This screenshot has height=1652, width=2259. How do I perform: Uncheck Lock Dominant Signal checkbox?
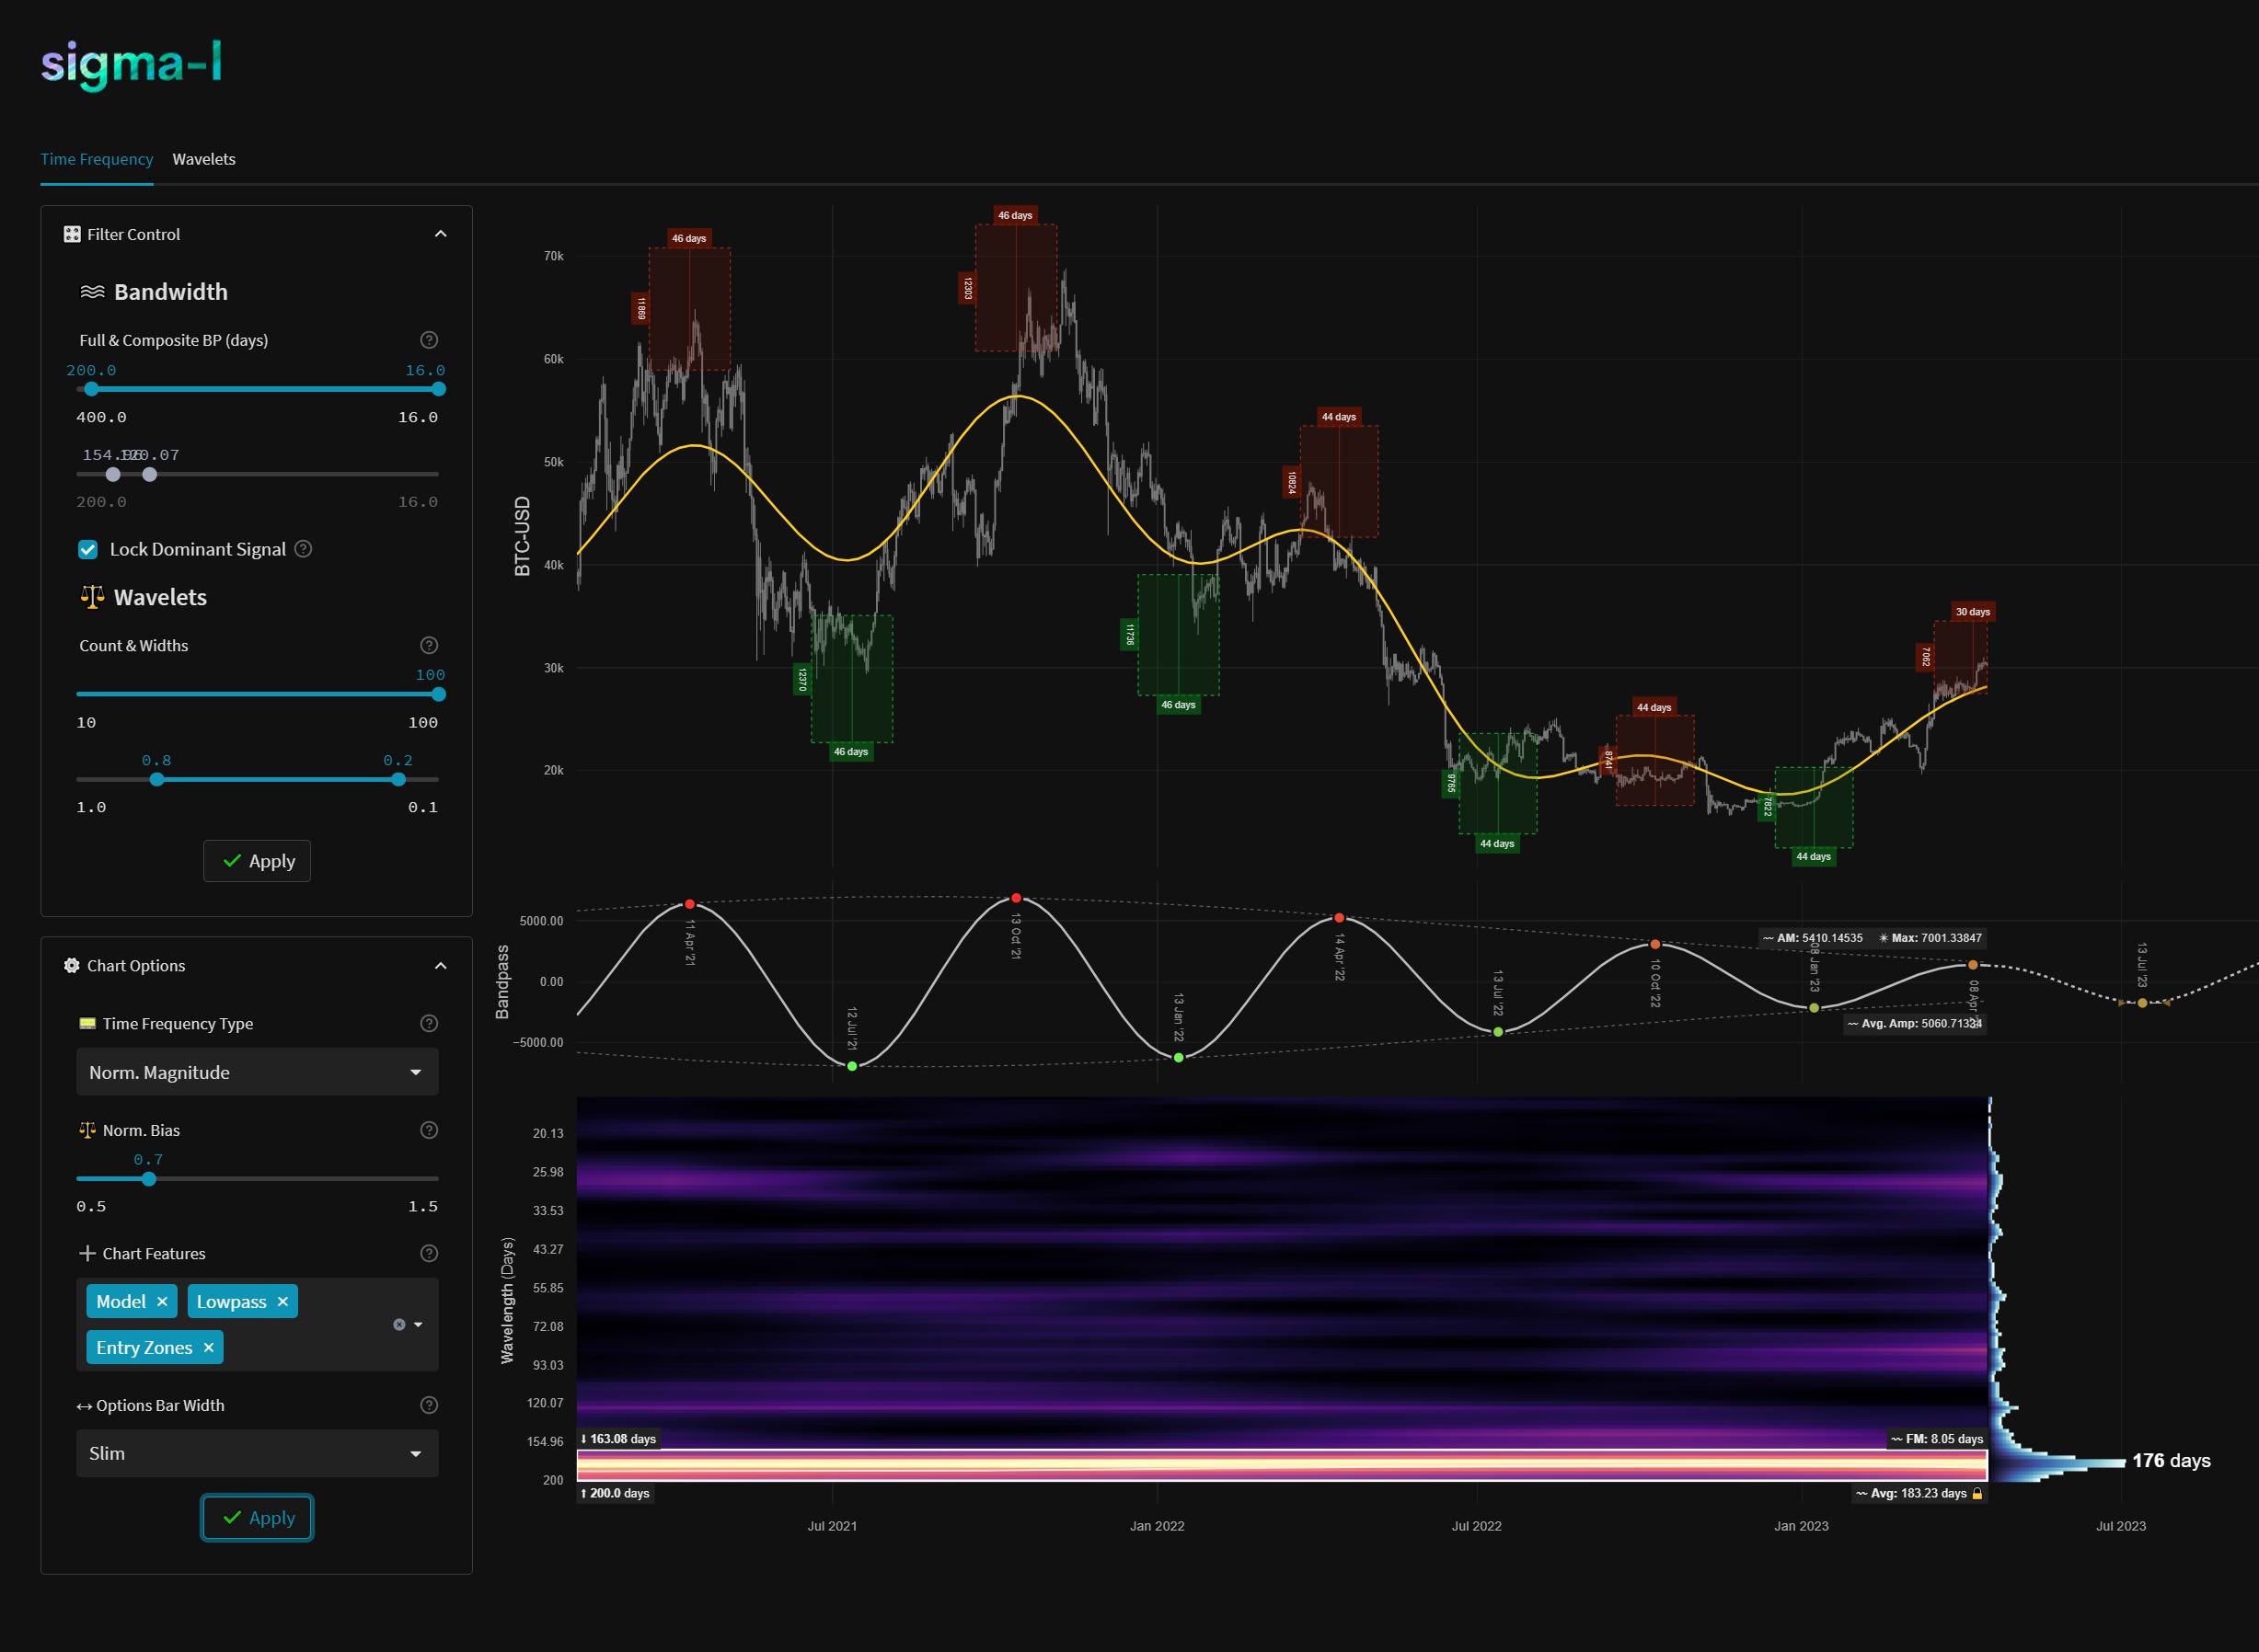[88, 549]
